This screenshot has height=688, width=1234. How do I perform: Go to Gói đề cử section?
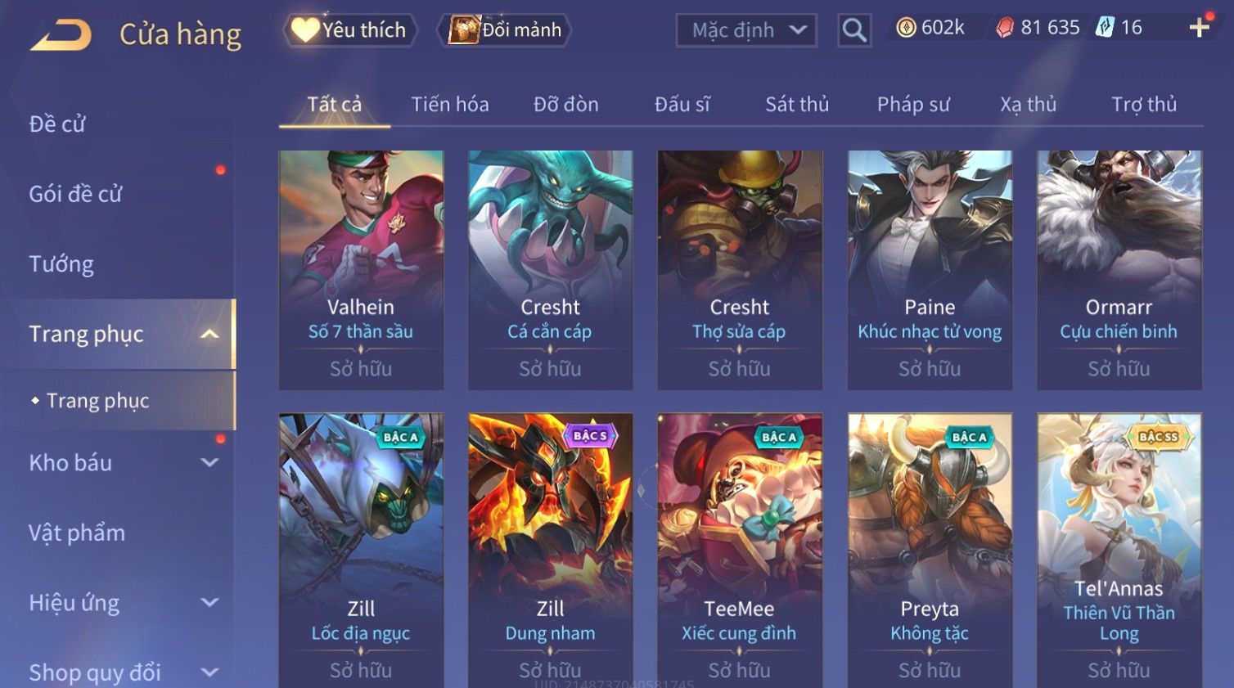(x=75, y=194)
